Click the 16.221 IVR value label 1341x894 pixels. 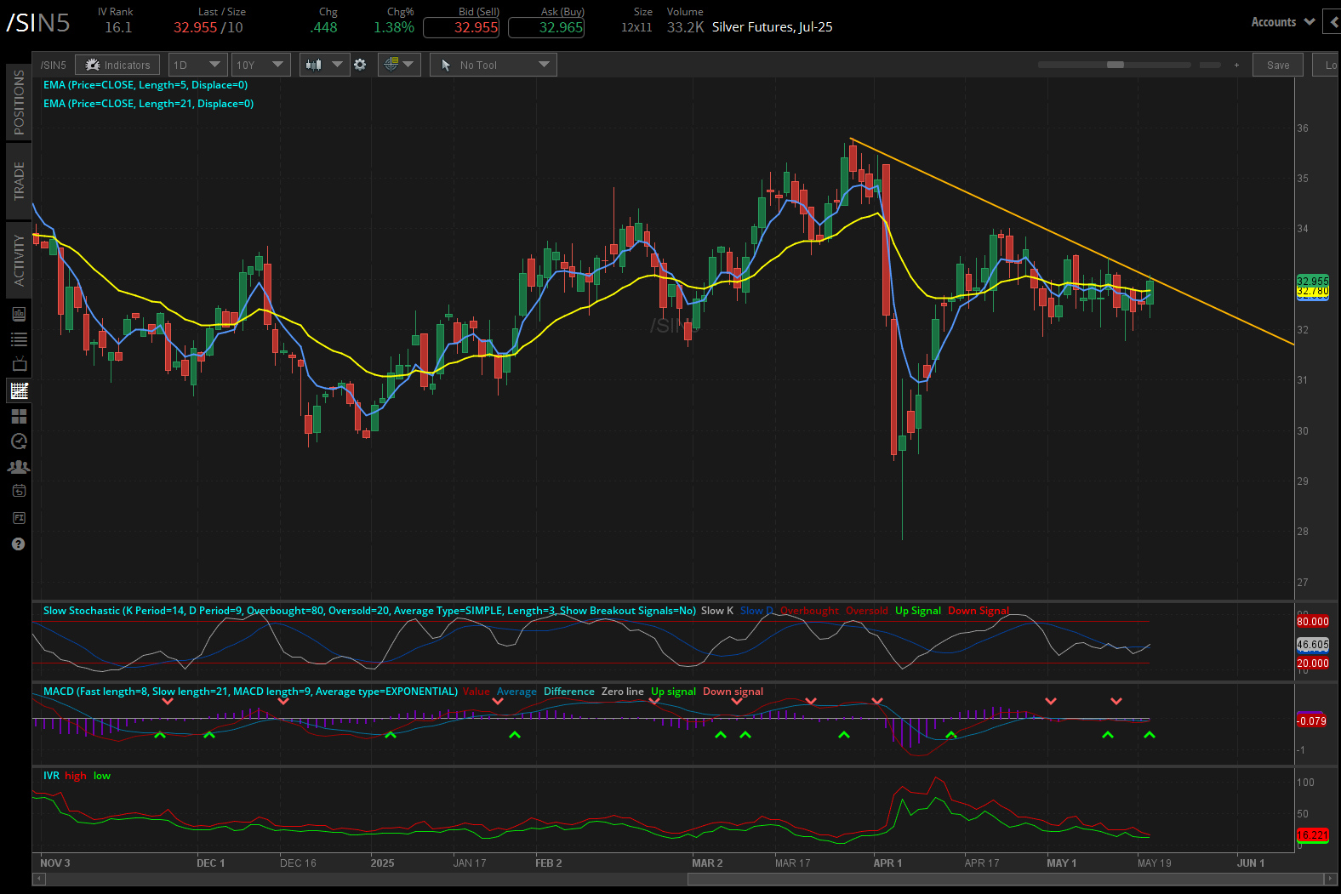pyautogui.click(x=1312, y=835)
